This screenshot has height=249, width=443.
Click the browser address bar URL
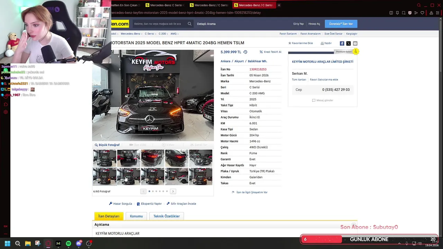pyautogui.click(x=186, y=13)
